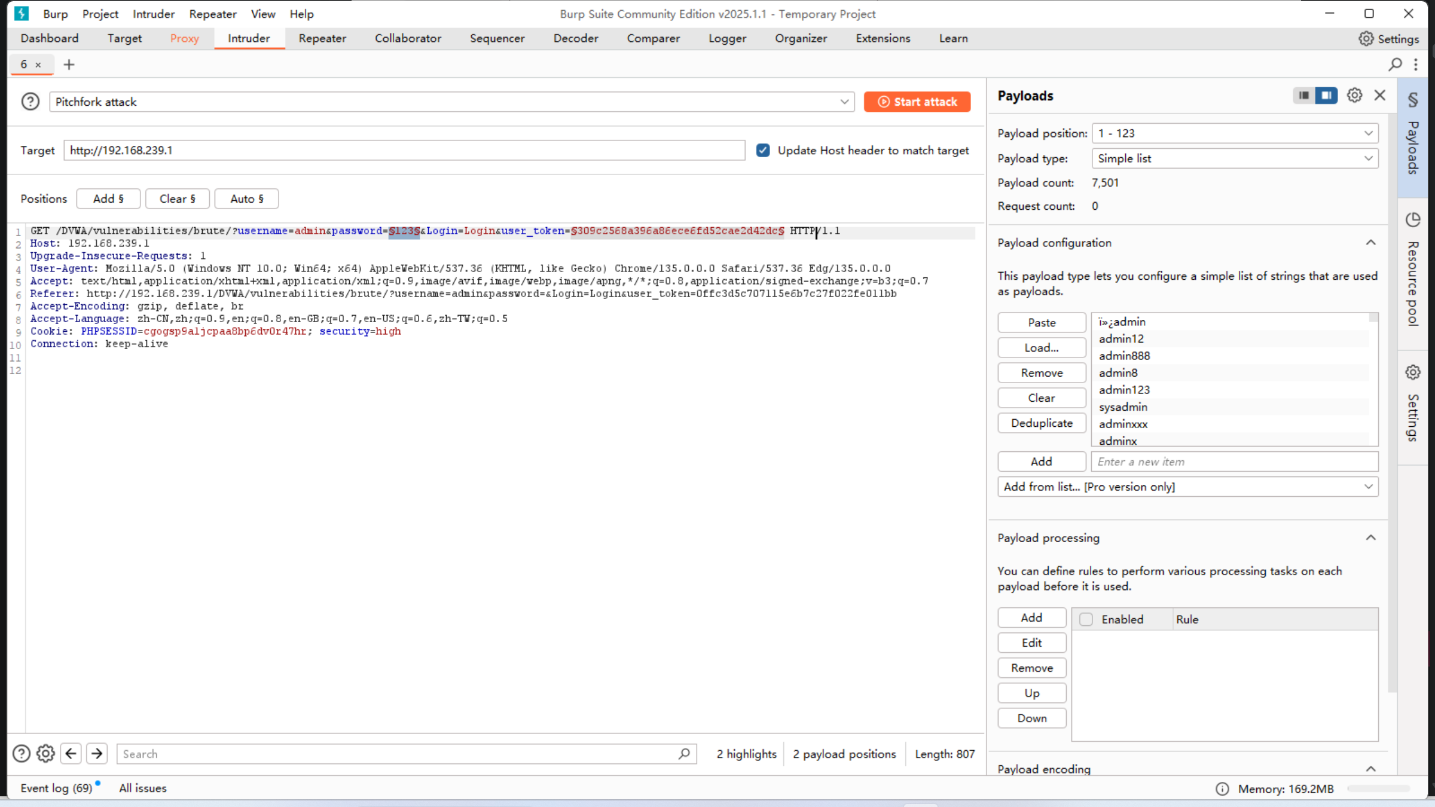Add a new Intruder tab
Image resolution: width=1435 pixels, height=807 pixels.
pos(69,65)
